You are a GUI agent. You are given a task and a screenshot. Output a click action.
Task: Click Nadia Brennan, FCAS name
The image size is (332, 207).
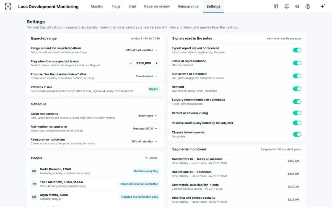point(55,169)
